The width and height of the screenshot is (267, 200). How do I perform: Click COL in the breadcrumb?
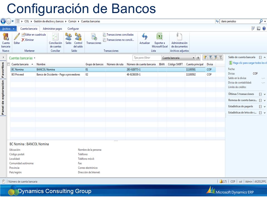tap(27, 21)
